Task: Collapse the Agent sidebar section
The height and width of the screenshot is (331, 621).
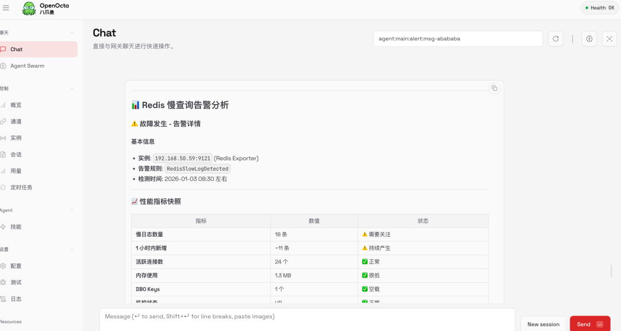Action: [72, 210]
